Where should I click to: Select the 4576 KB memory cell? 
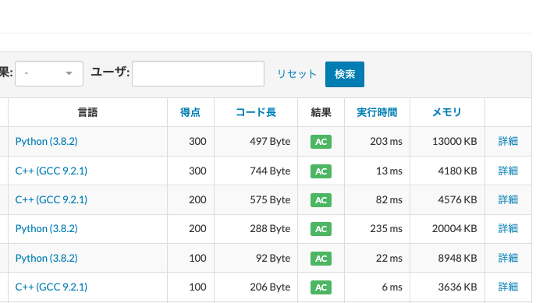(x=447, y=199)
